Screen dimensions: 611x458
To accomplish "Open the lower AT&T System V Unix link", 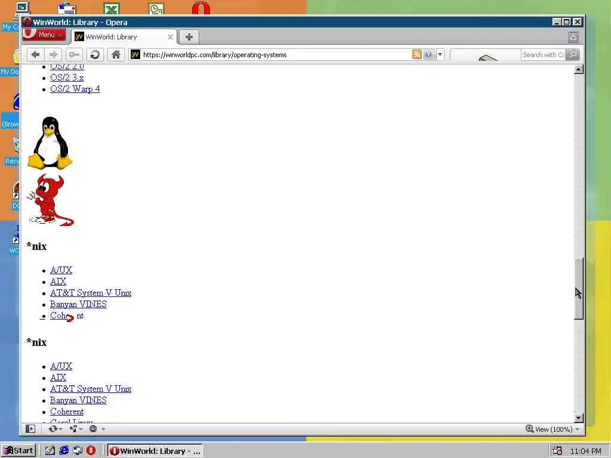I will click(x=91, y=388).
